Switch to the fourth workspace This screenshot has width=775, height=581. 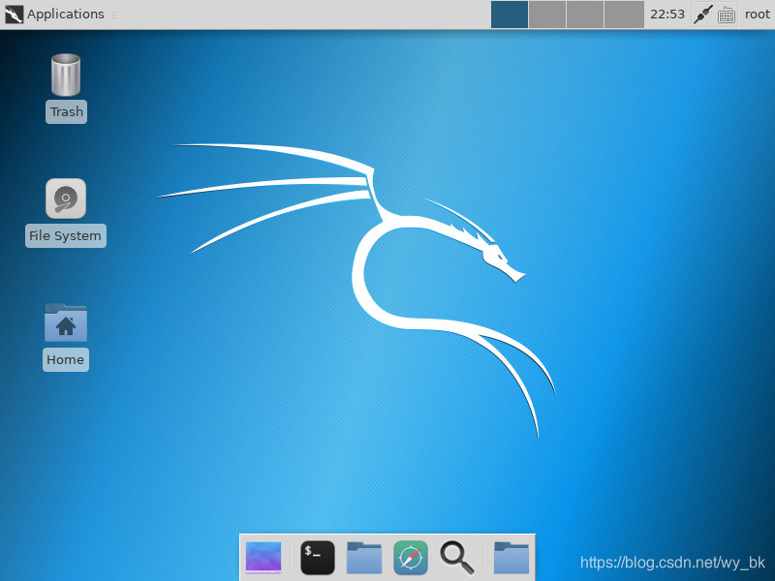[x=624, y=15]
